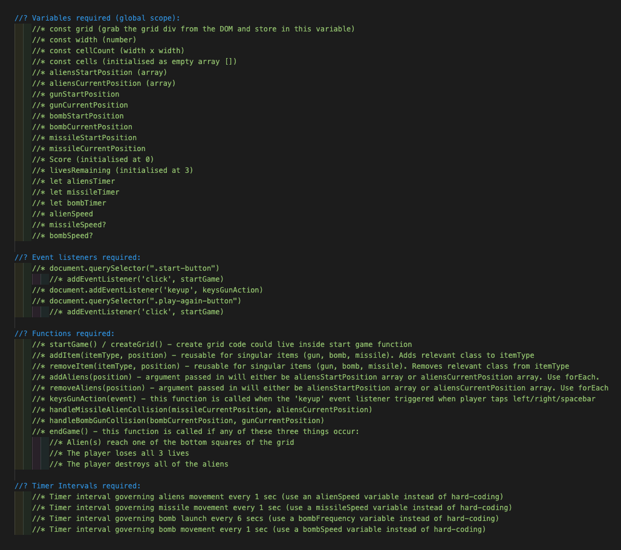Click the const cellCount comment

[108, 50]
